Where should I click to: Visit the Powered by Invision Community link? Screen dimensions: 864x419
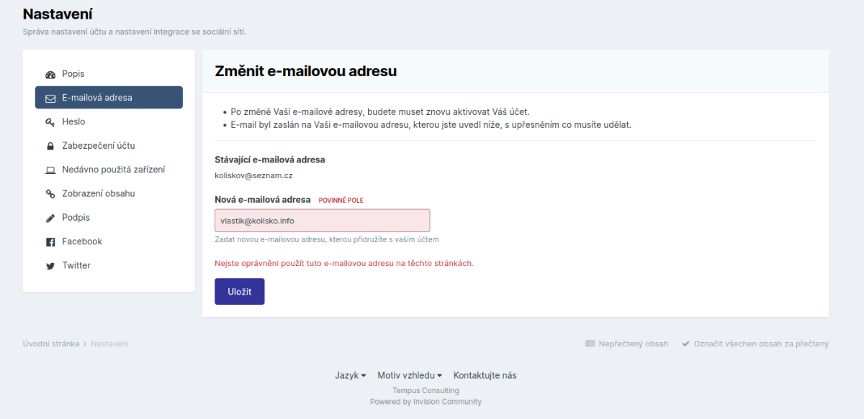tap(426, 402)
